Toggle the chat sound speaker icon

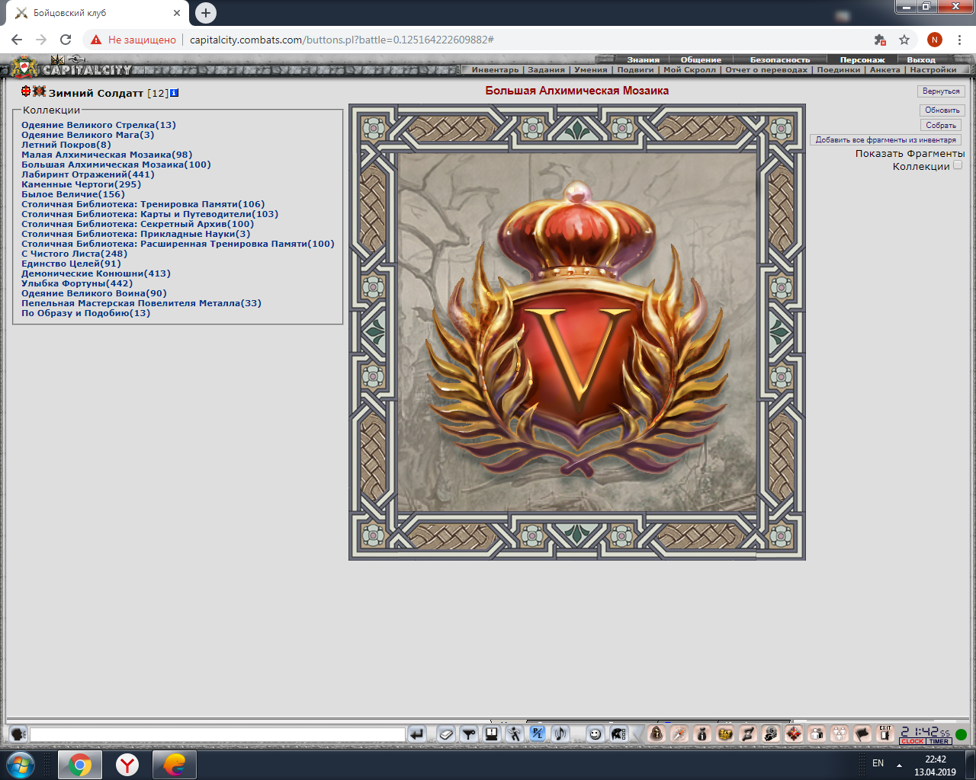tap(560, 734)
